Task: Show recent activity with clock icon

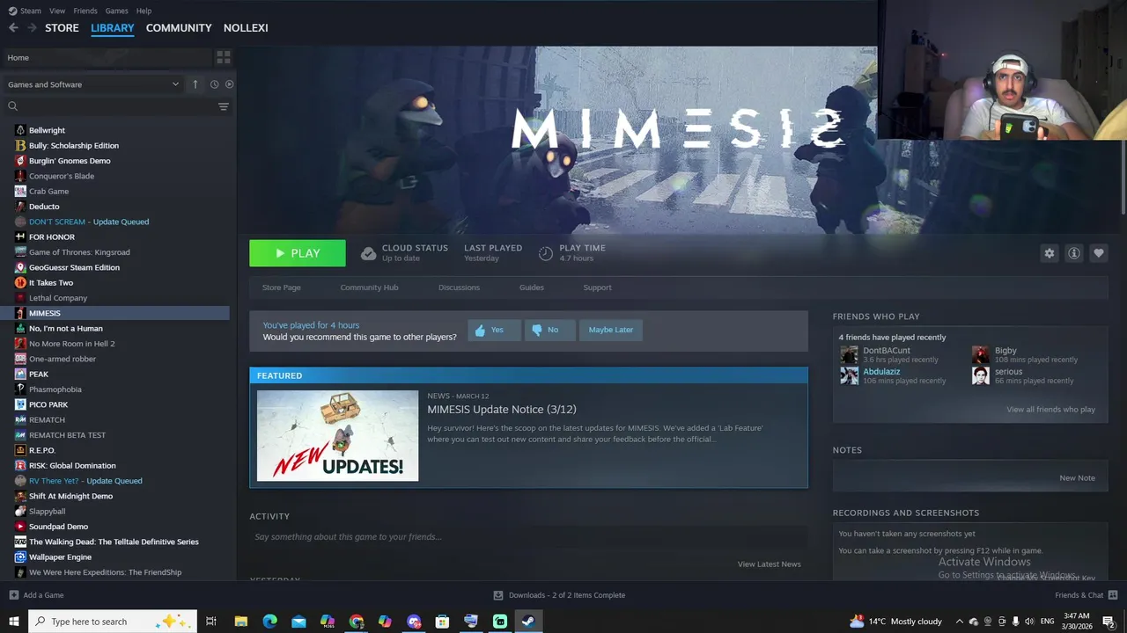Action: click(x=214, y=84)
